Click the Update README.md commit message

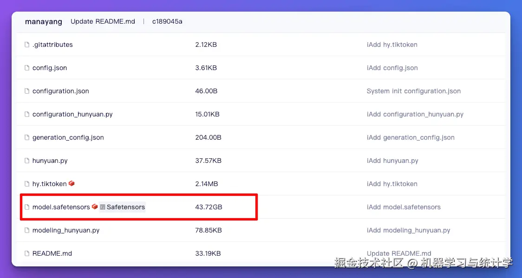pos(103,21)
